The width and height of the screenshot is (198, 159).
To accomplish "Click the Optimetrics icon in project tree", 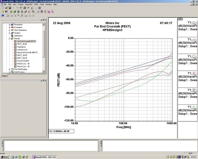I will tap(12, 36).
